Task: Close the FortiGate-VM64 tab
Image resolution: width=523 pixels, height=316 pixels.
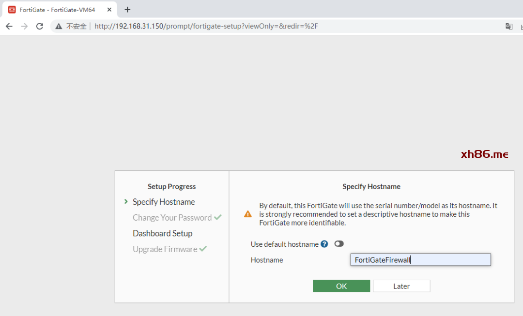Action: tap(109, 10)
